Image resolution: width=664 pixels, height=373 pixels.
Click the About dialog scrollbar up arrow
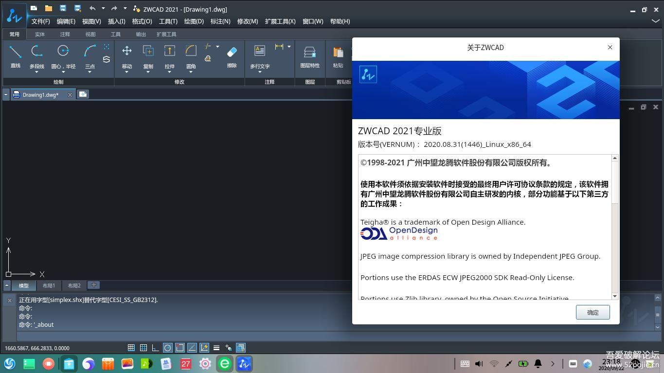click(615, 158)
